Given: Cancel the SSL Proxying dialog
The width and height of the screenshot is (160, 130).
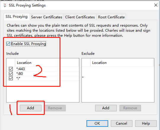Looking at the screenshot, I should [121, 123].
